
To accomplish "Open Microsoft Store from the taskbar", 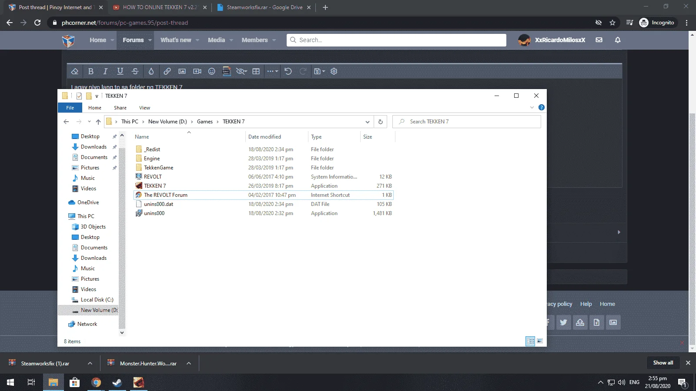I will 75,382.
